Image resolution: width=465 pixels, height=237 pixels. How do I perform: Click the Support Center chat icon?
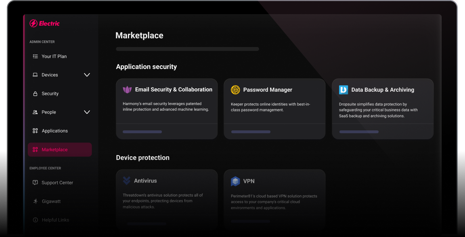click(x=35, y=183)
